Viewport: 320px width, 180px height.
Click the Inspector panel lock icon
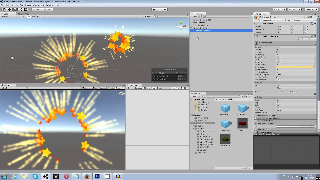coord(315,14)
